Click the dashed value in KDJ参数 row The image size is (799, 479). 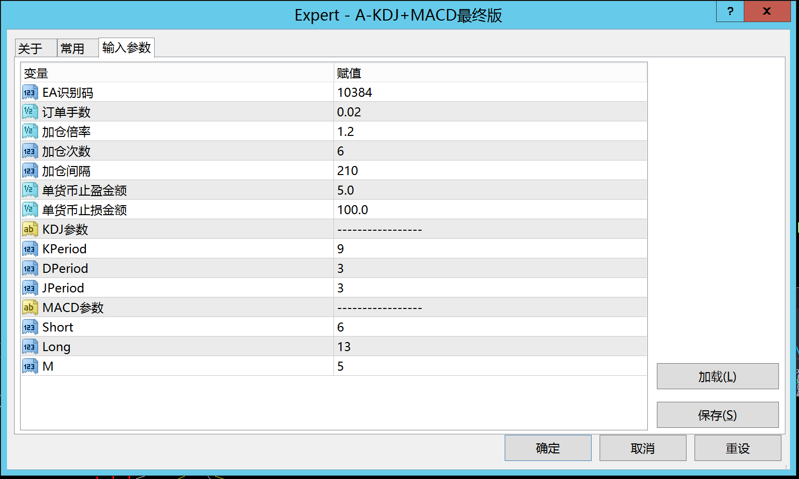[x=380, y=230]
